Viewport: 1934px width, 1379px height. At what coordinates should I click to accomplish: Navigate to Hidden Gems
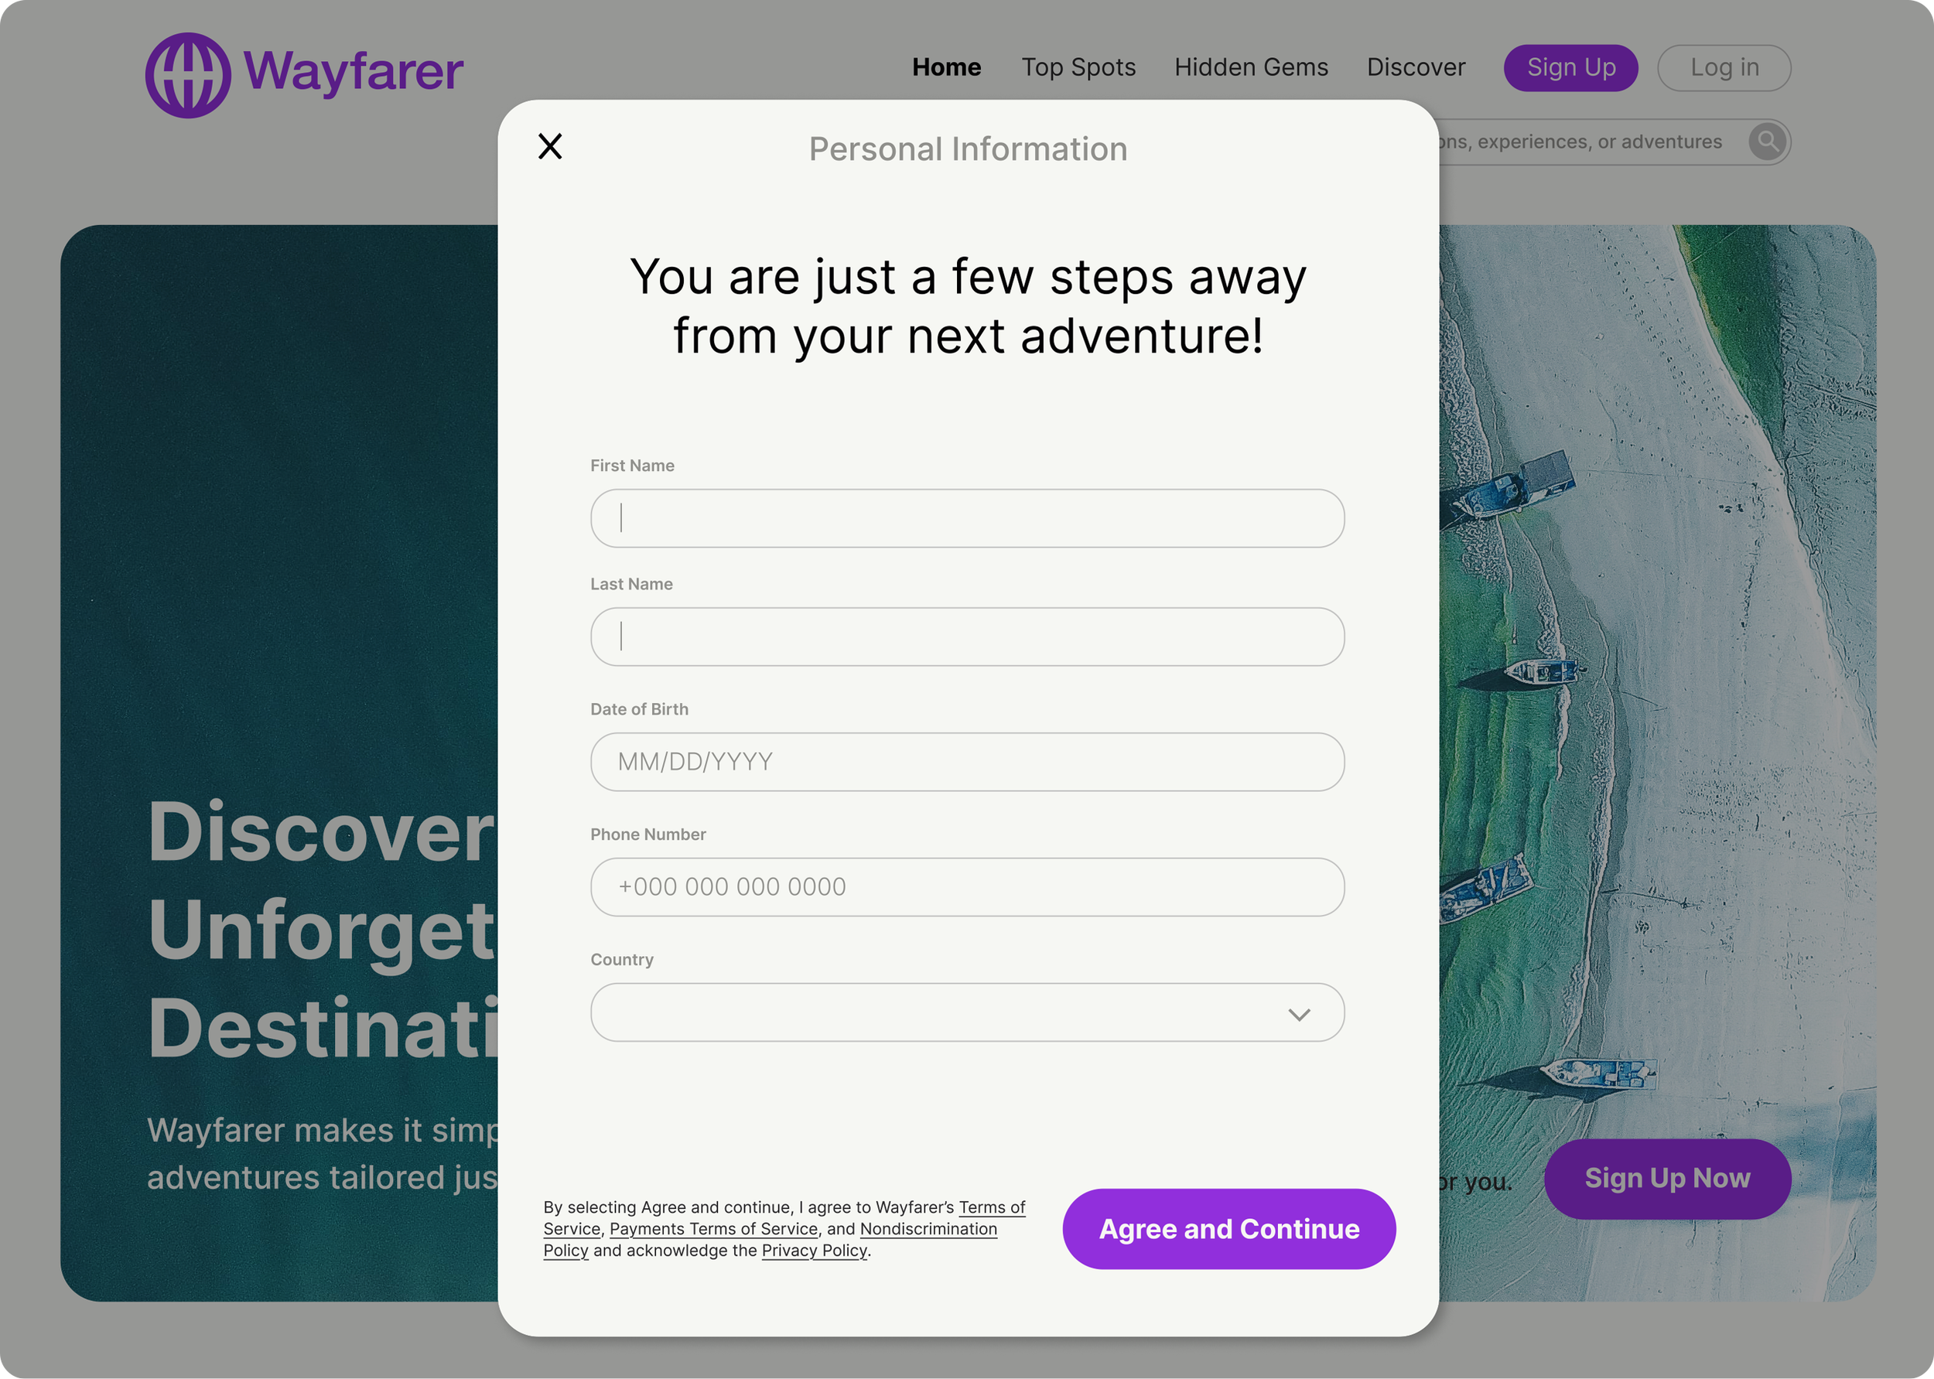[x=1250, y=67]
